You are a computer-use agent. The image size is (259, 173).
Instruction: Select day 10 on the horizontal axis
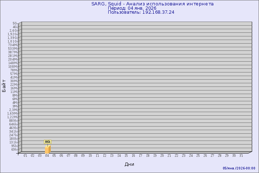90,156
